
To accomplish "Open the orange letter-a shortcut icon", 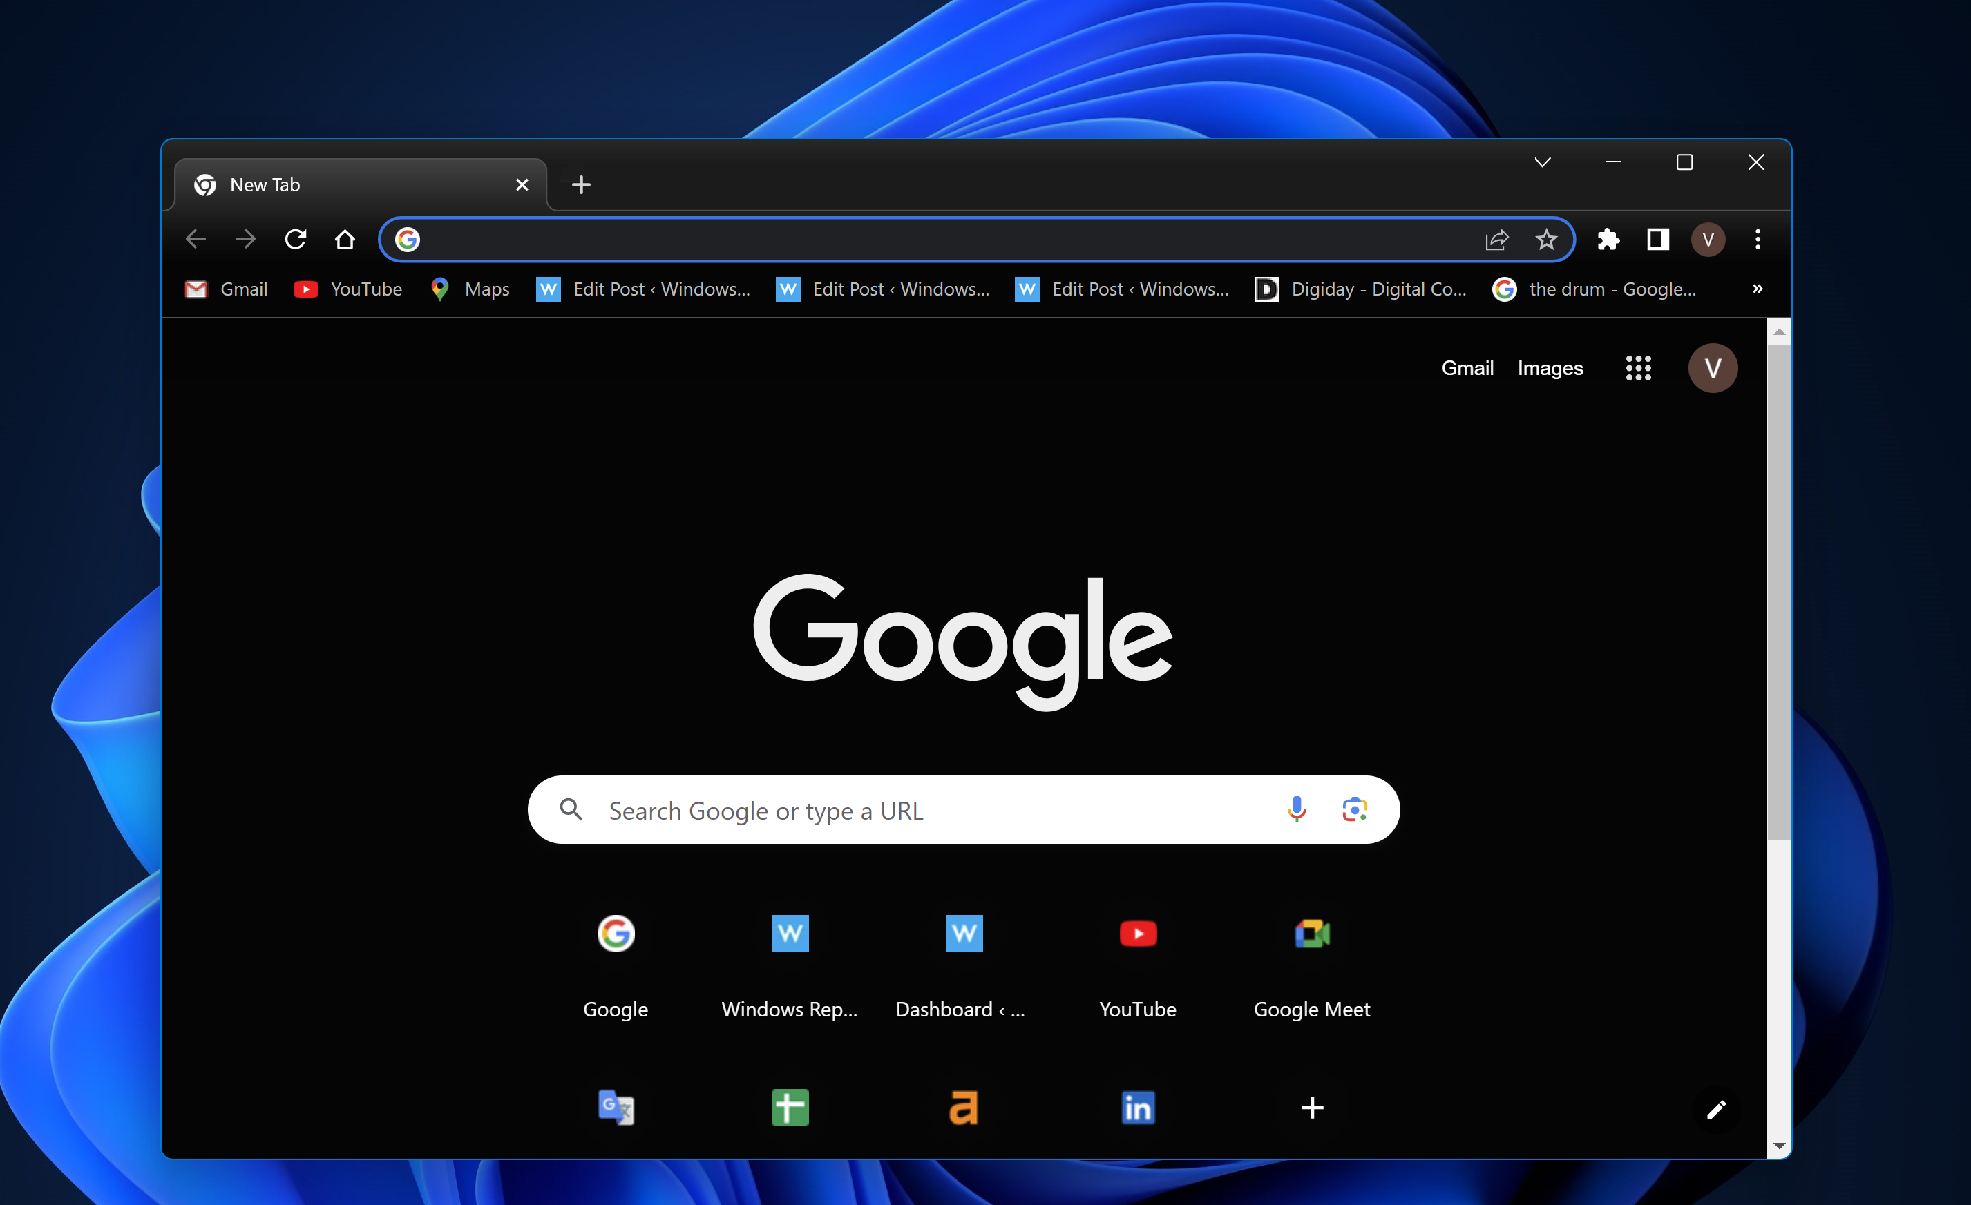I will tap(963, 1108).
